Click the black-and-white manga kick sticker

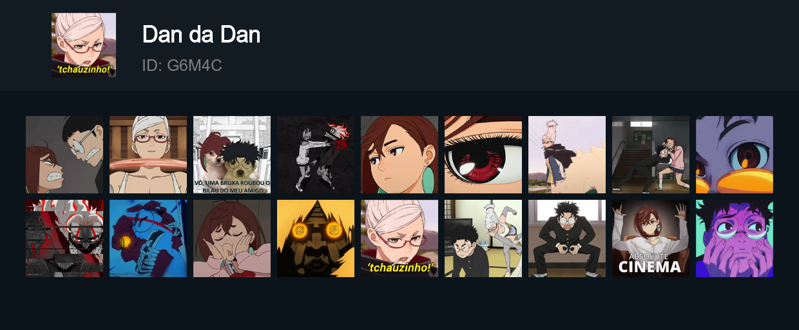tap(316, 155)
